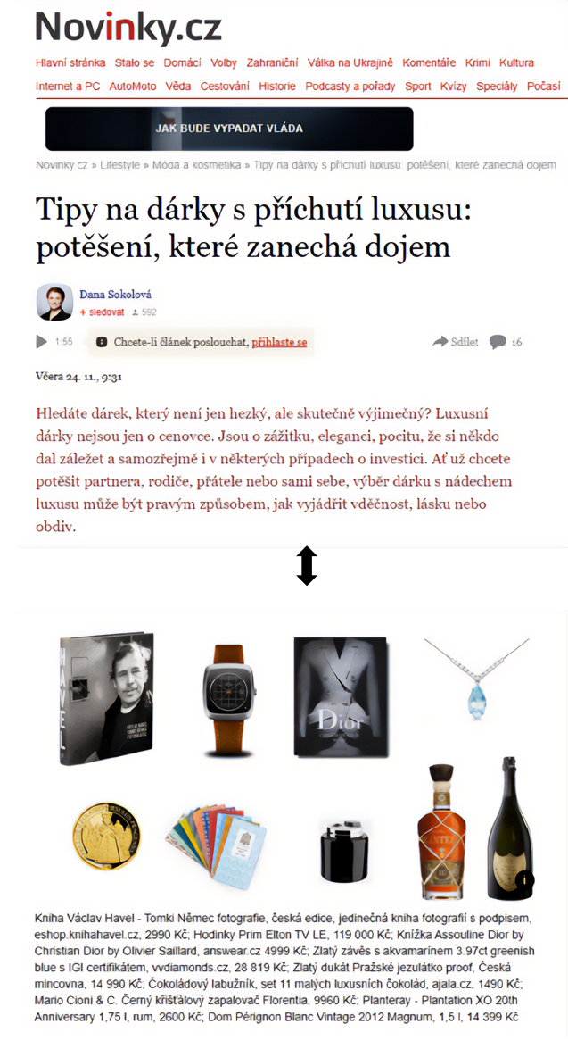
Task: Follow author with + sledovat
Action: coord(102,312)
